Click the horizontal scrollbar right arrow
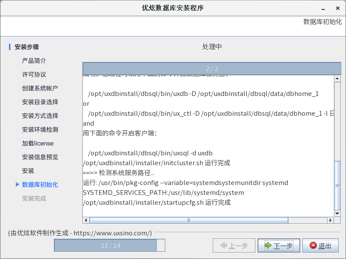This screenshot has width=346, height=259. (330, 220)
